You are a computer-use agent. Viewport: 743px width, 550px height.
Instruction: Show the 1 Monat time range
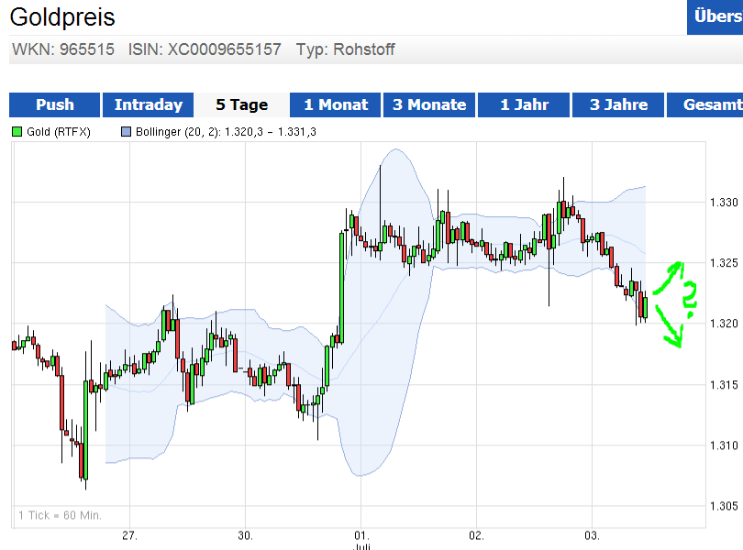tap(336, 105)
